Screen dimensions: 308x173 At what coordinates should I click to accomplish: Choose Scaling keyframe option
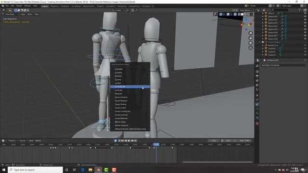pyautogui.click(x=130, y=80)
